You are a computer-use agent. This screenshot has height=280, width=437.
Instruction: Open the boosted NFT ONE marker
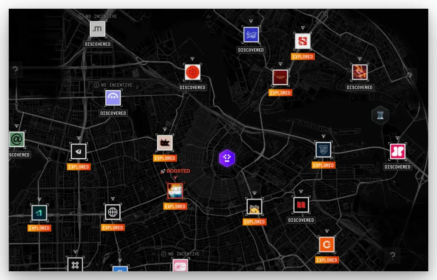tap(175, 191)
